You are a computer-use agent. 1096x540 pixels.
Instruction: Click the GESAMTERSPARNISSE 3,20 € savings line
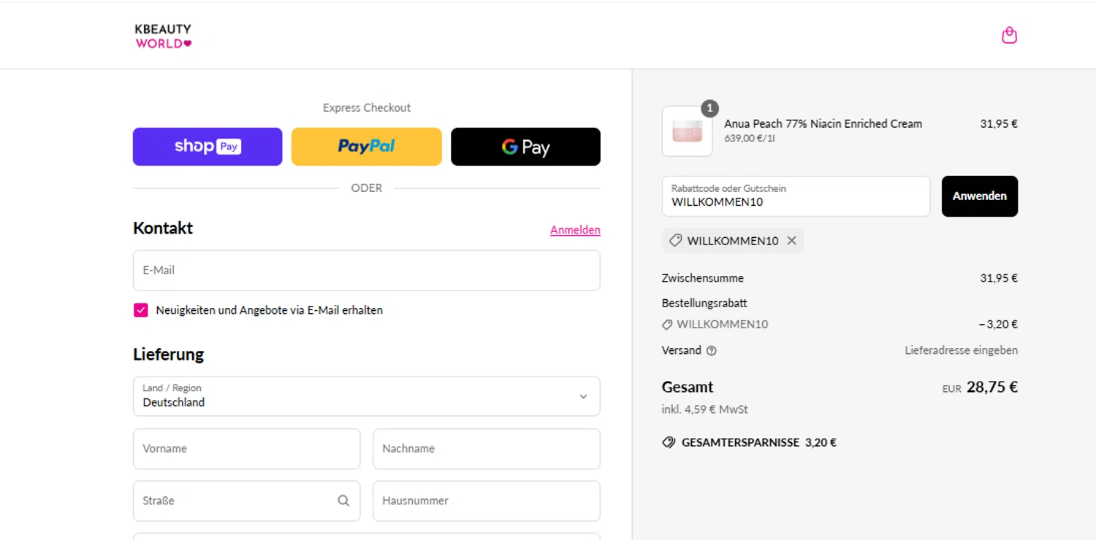tap(749, 442)
